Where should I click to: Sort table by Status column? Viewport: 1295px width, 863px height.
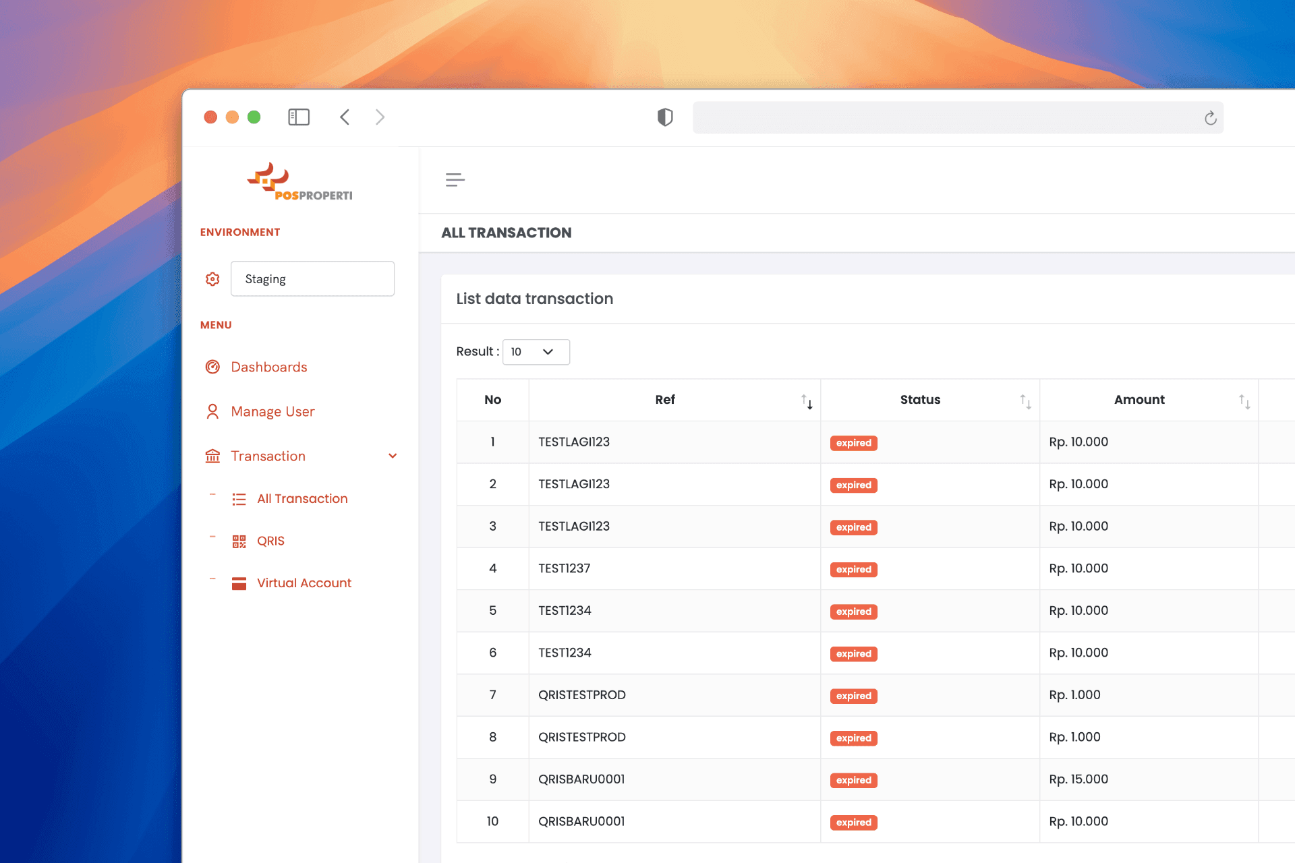click(1025, 402)
